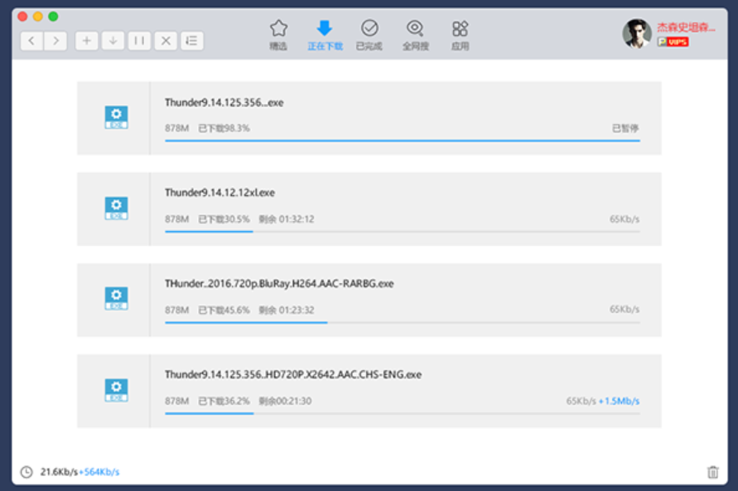Select exe icon of Thunder9.14.125.356...exe
This screenshot has height=491, width=738.
[x=116, y=118]
